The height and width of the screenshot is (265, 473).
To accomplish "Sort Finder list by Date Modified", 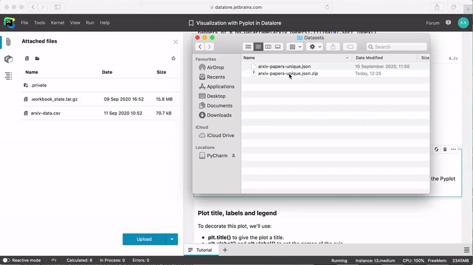I will click(x=384, y=58).
